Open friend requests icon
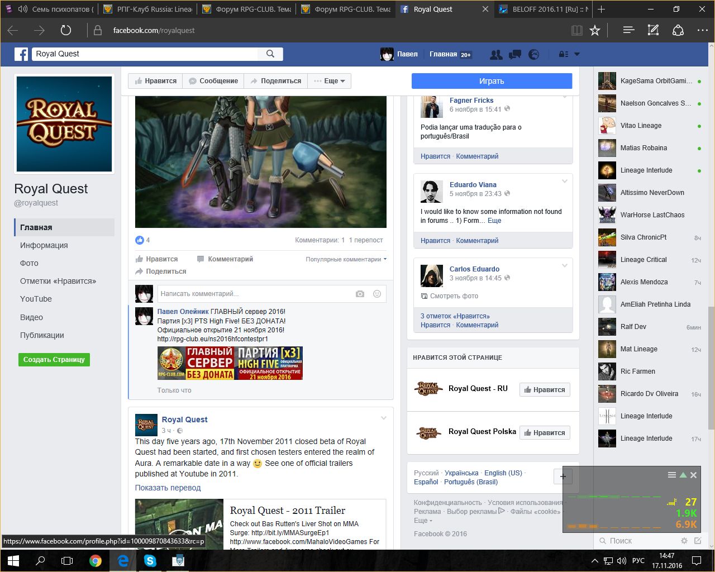The image size is (715, 572). pos(495,54)
